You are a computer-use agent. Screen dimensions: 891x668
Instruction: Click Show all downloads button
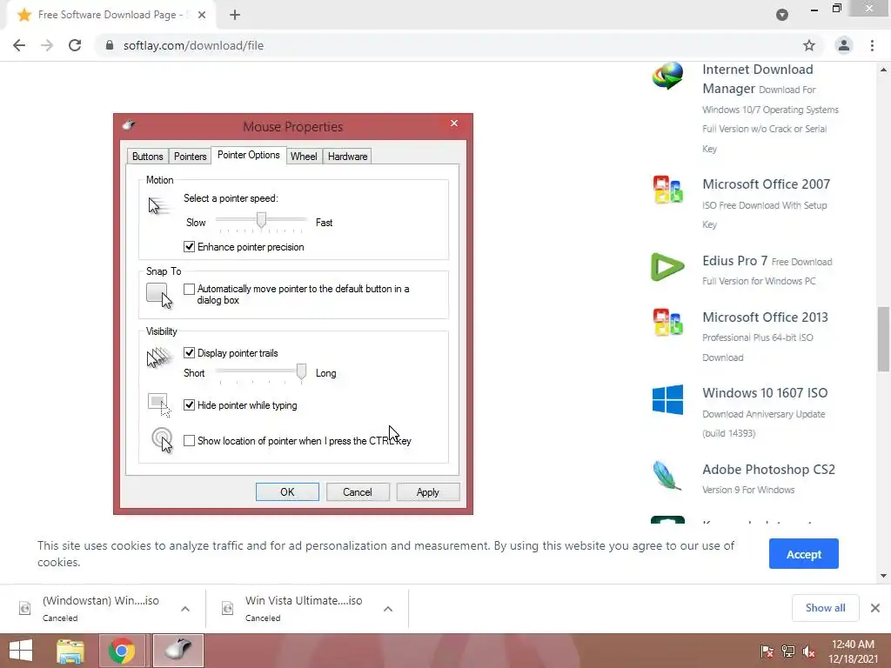point(825,608)
